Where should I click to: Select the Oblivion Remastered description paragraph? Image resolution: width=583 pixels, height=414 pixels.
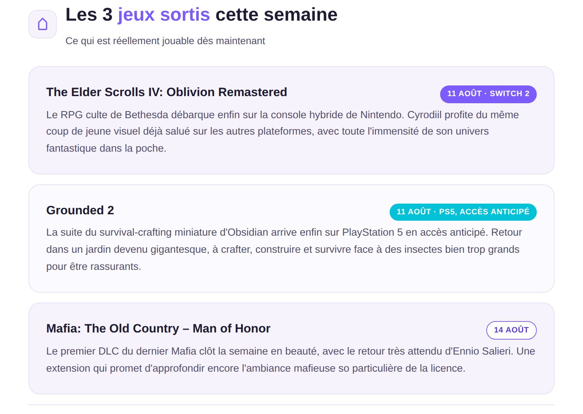pos(283,131)
